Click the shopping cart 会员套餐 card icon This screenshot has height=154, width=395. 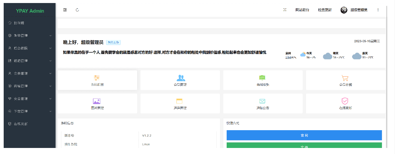[345, 78]
